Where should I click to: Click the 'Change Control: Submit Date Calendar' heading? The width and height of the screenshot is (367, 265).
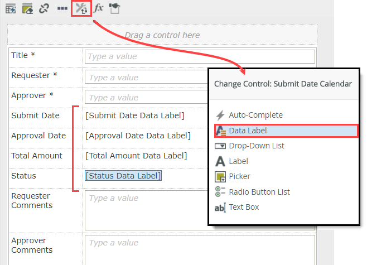(283, 84)
